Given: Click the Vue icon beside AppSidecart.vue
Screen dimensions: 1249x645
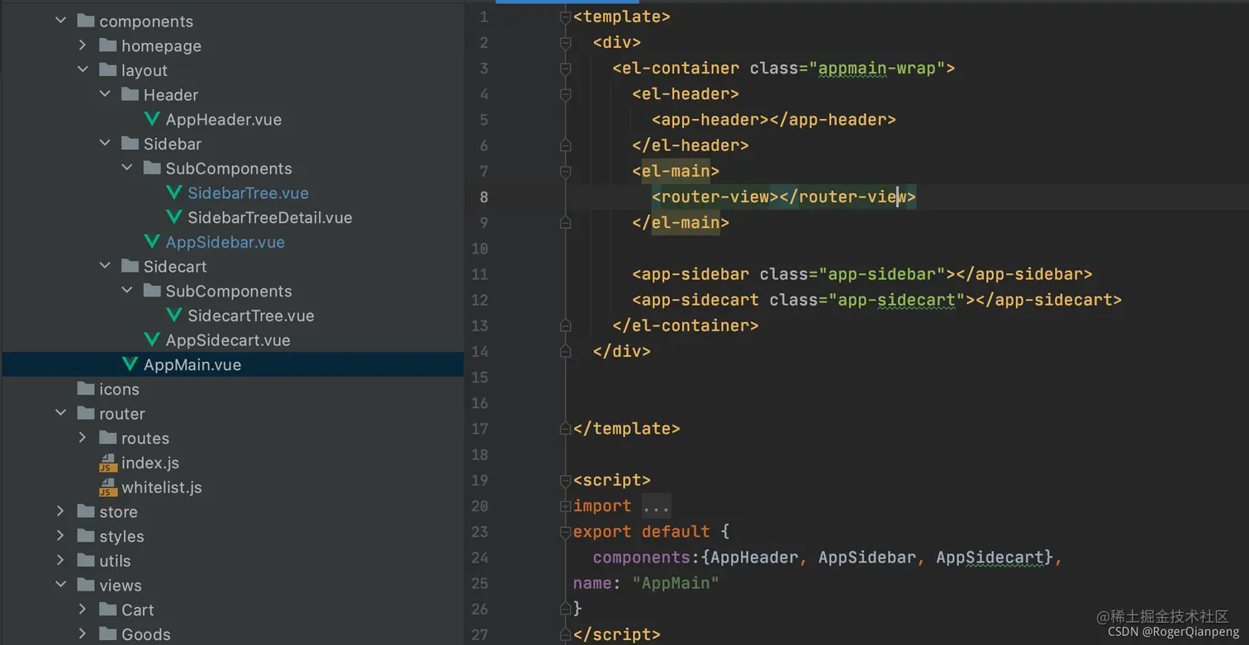Looking at the screenshot, I should [x=152, y=340].
